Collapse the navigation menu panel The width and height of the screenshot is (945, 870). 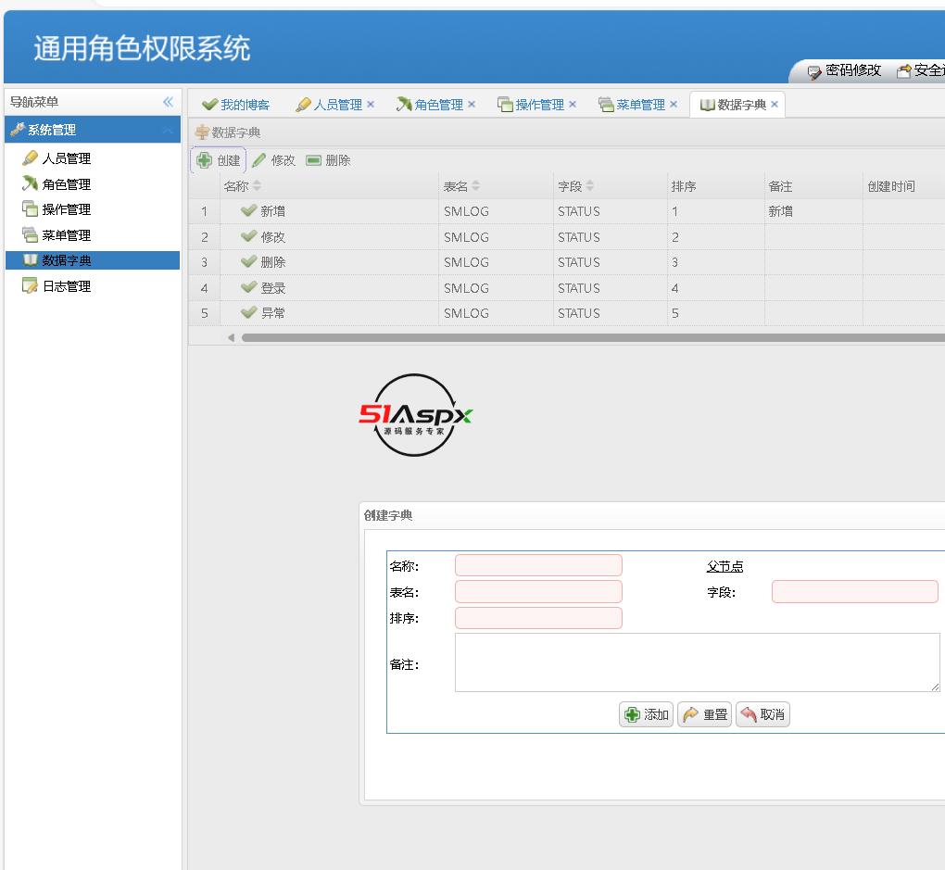point(168,102)
